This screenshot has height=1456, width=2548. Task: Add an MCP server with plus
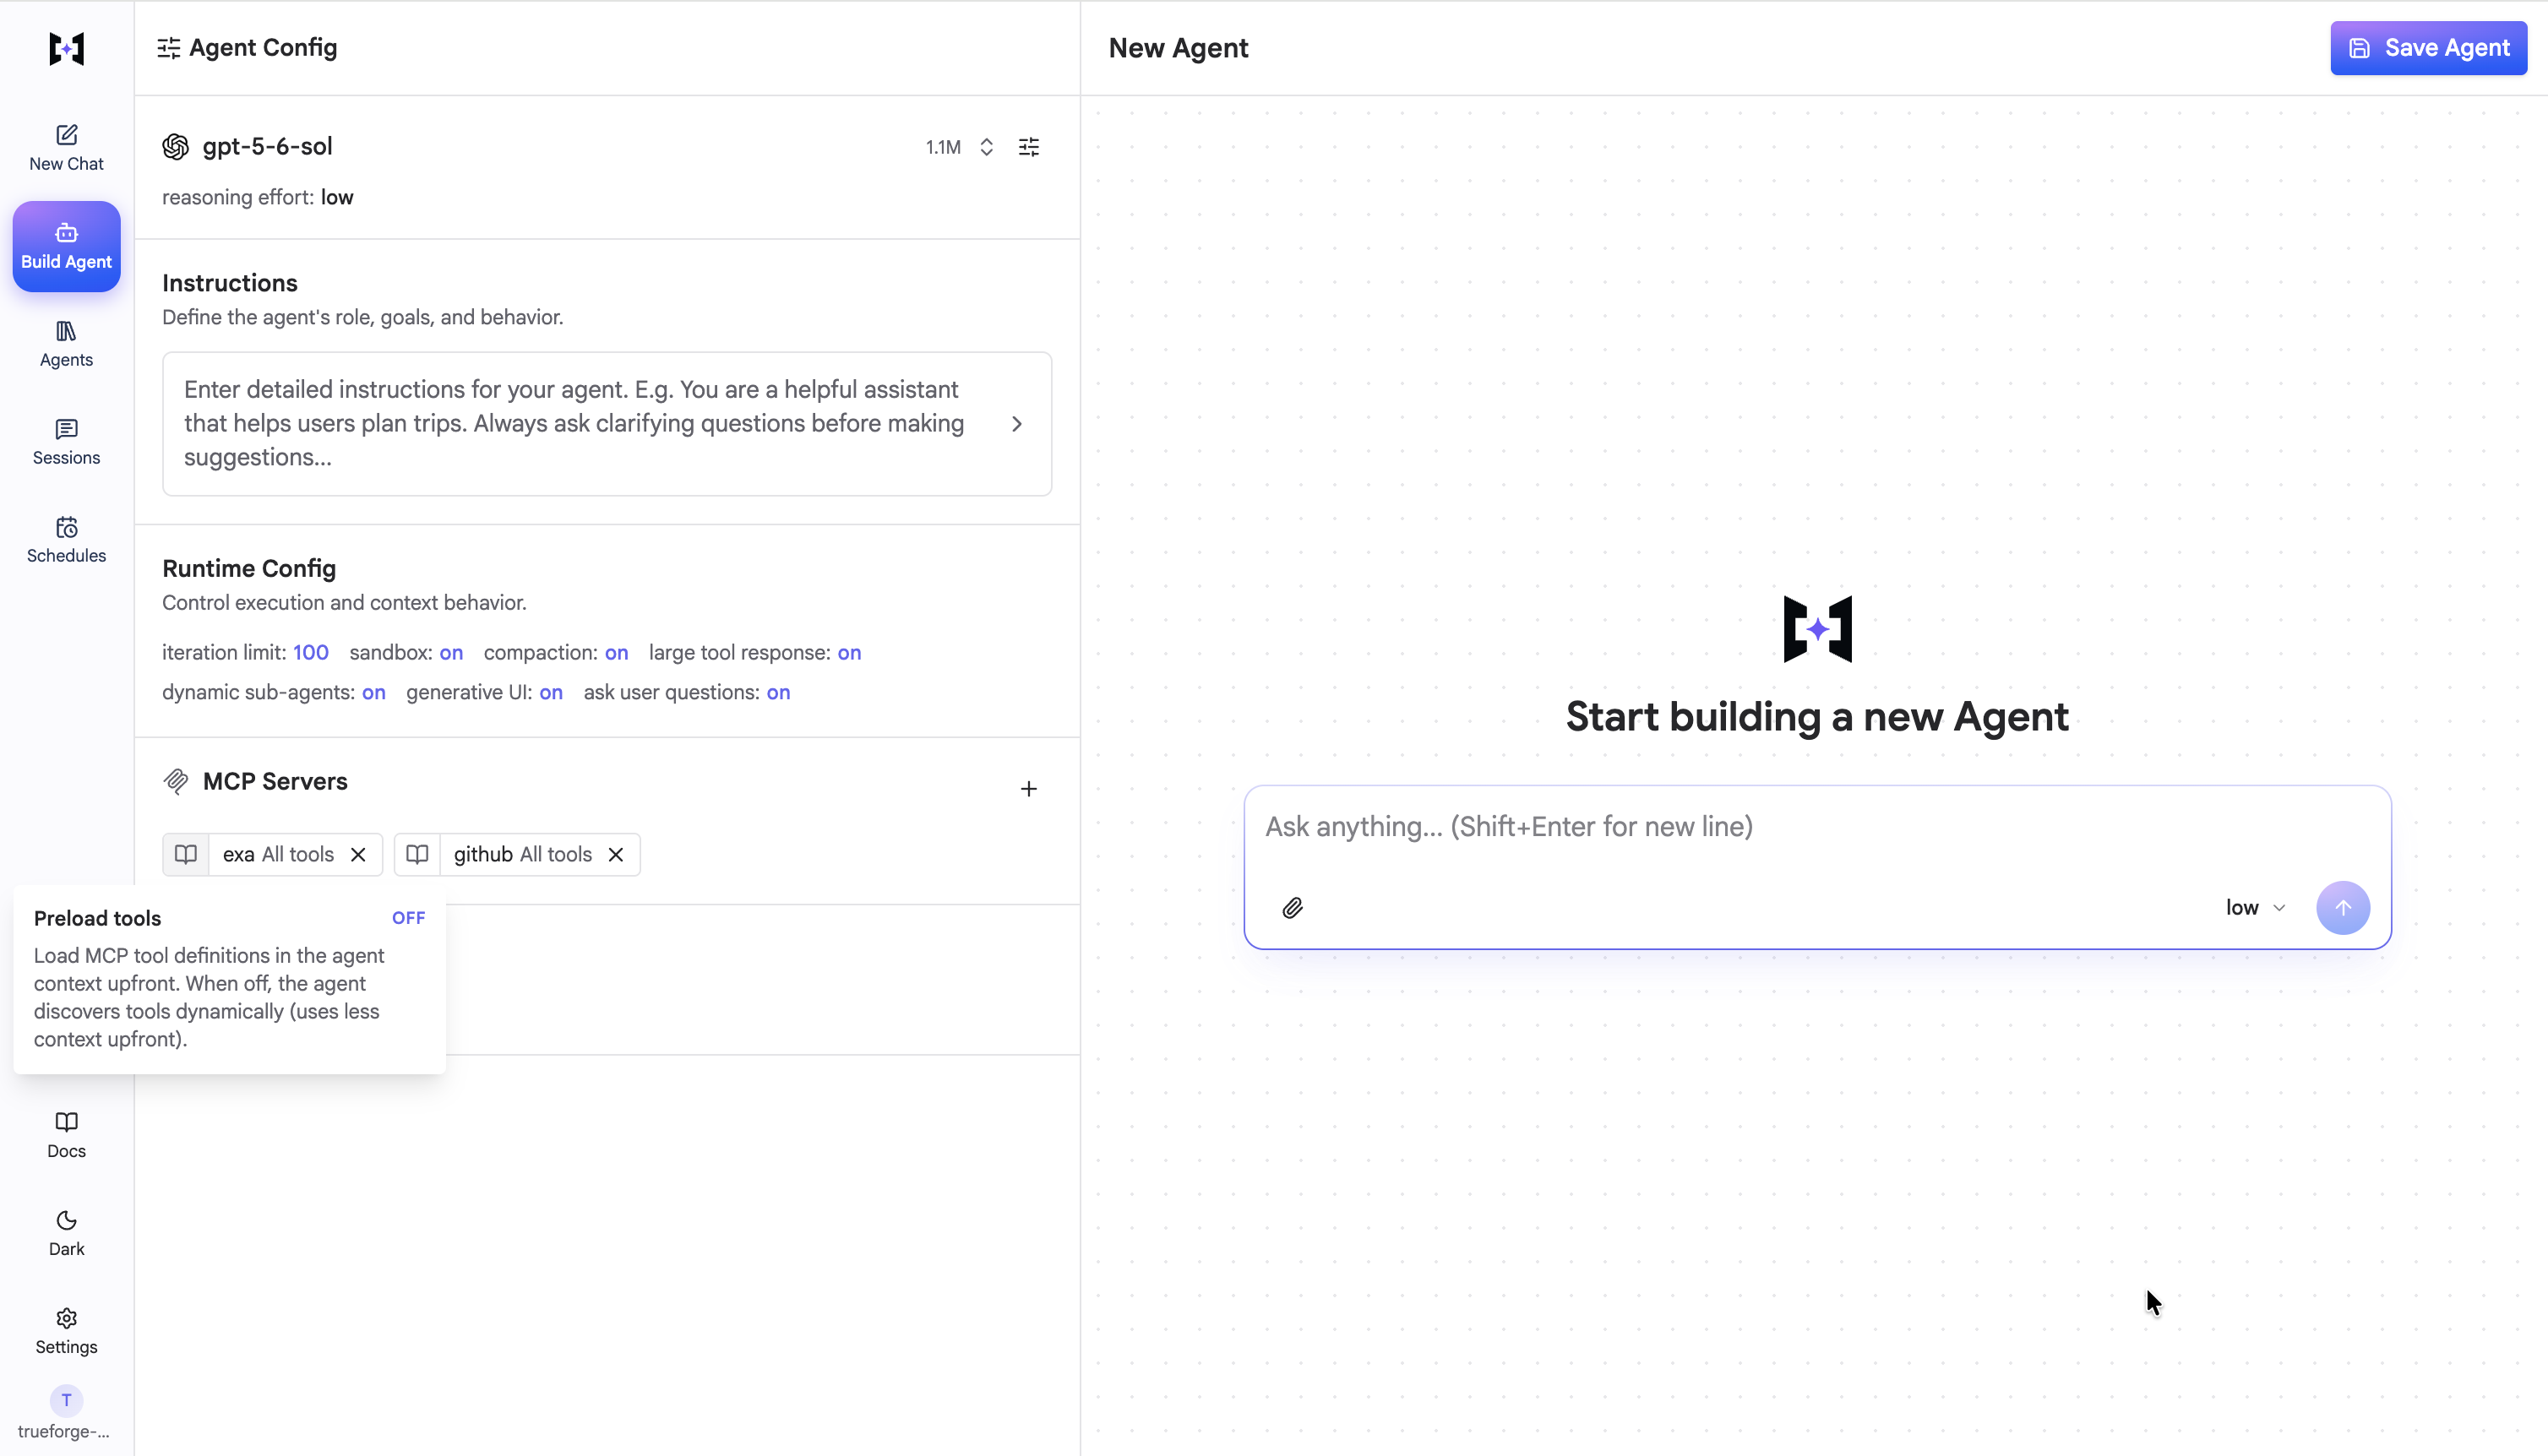(x=1029, y=789)
